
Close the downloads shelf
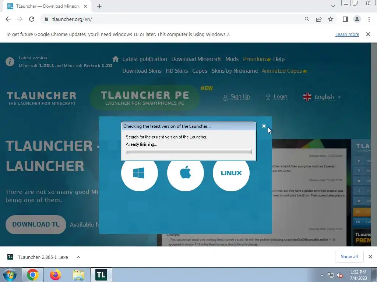(x=370, y=257)
